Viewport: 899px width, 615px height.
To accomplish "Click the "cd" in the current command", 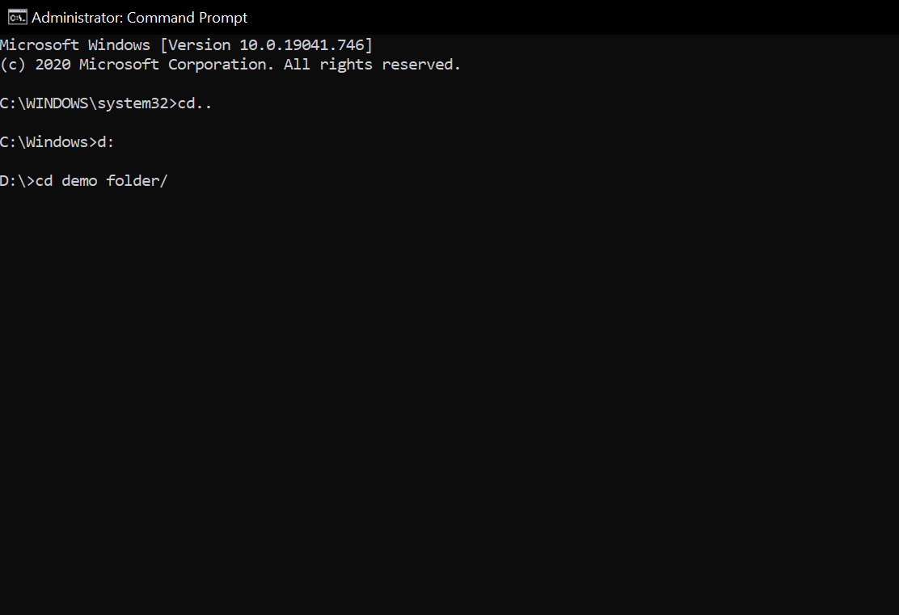I will [44, 181].
